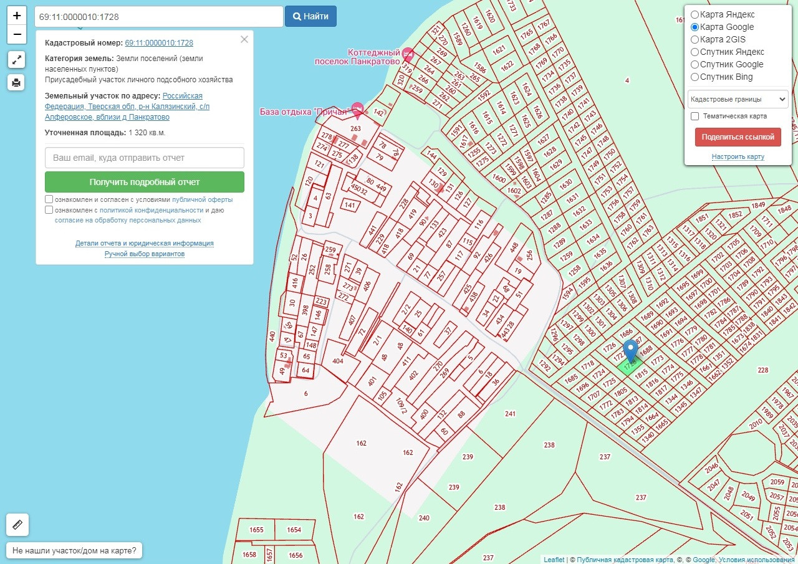
Task: Click the Панкратово cottage village pin icon
Action: [x=408, y=54]
